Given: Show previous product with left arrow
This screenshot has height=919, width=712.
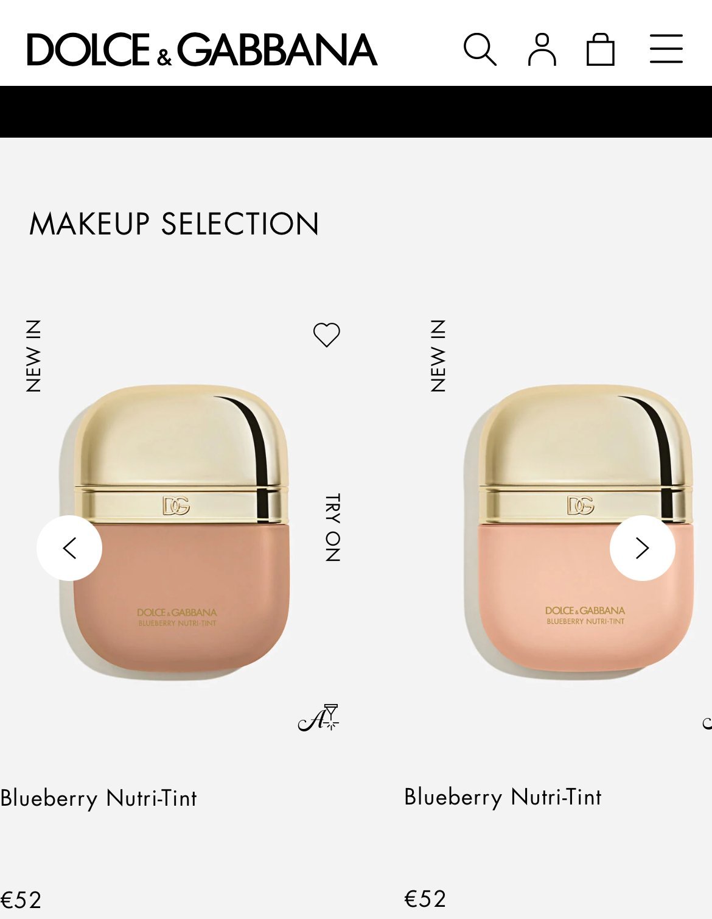Looking at the screenshot, I should [69, 548].
